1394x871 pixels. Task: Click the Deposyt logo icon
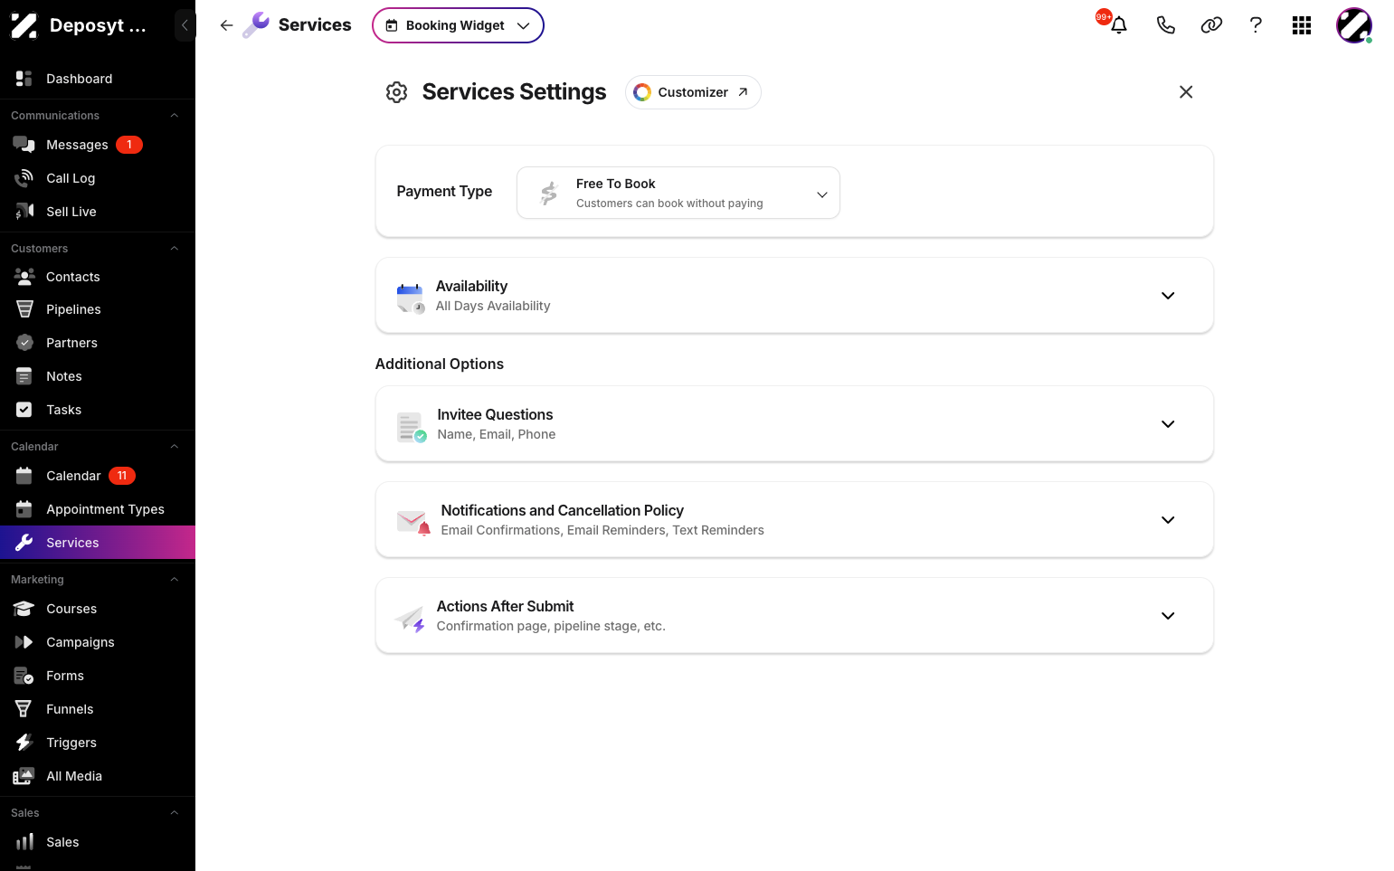[24, 25]
